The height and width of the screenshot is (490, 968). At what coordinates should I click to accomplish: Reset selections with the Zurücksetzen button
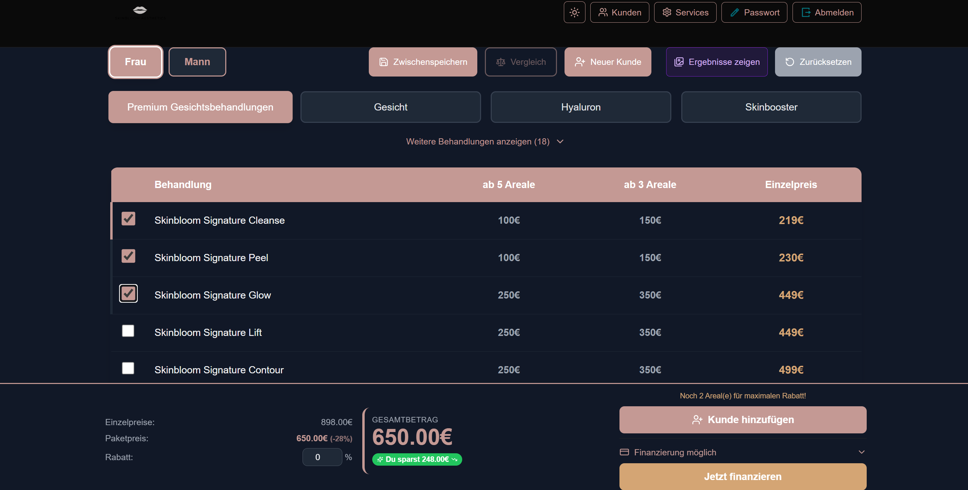[818, 62]
